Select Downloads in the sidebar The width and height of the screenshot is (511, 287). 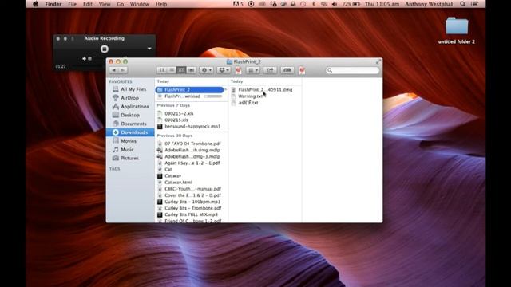pos(130,132)
